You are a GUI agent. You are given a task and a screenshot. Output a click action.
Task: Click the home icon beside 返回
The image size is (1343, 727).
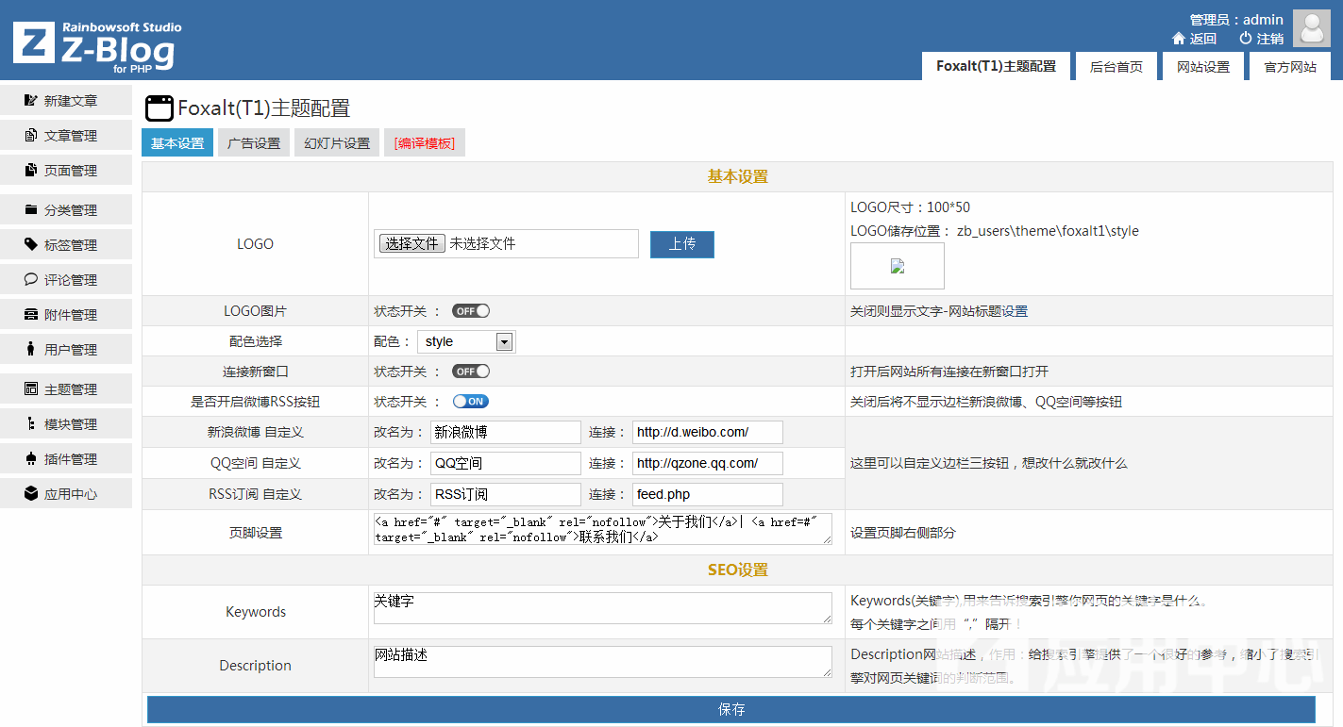coord(1178,39)
